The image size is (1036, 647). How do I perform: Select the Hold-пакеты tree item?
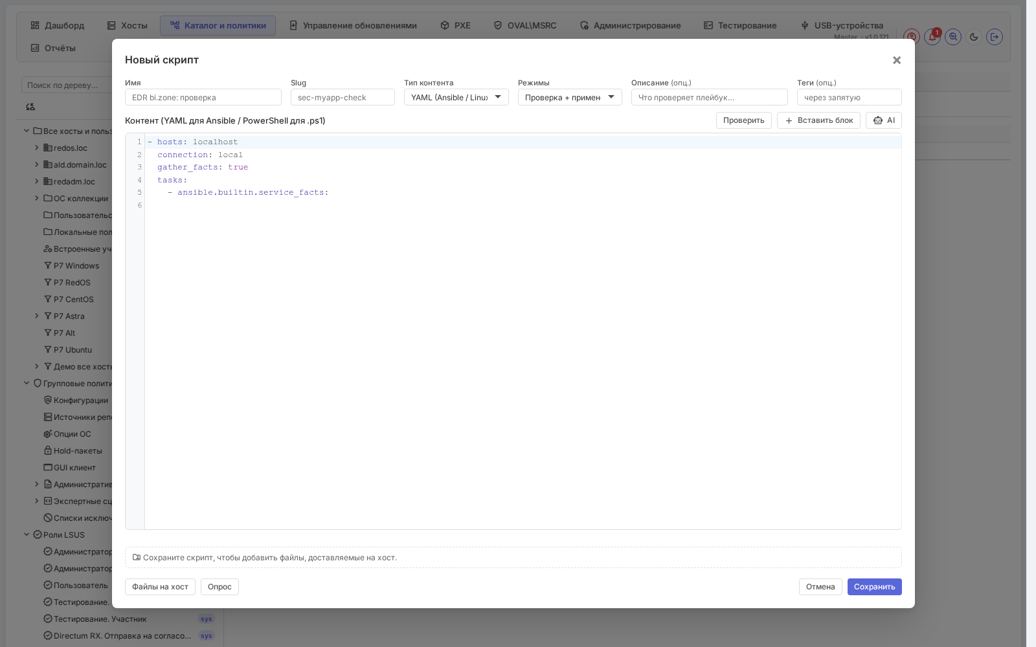point(73,451)
